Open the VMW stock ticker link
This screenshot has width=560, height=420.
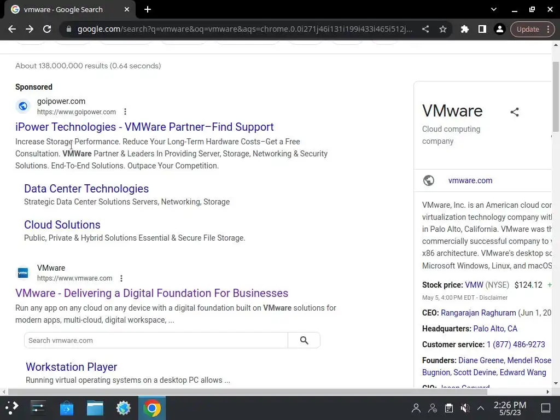474,285
